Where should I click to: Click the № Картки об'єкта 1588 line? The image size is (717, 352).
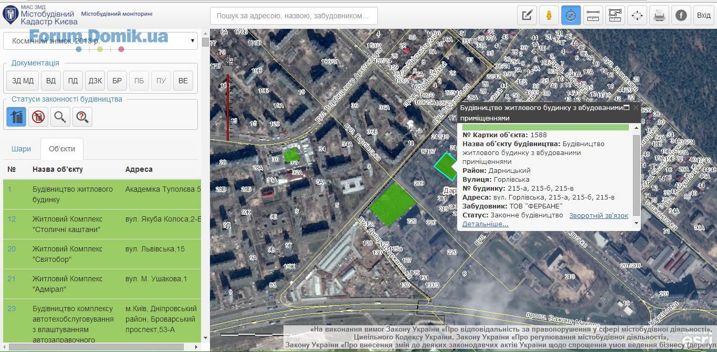pyautogui.click(x=504, y=135)
